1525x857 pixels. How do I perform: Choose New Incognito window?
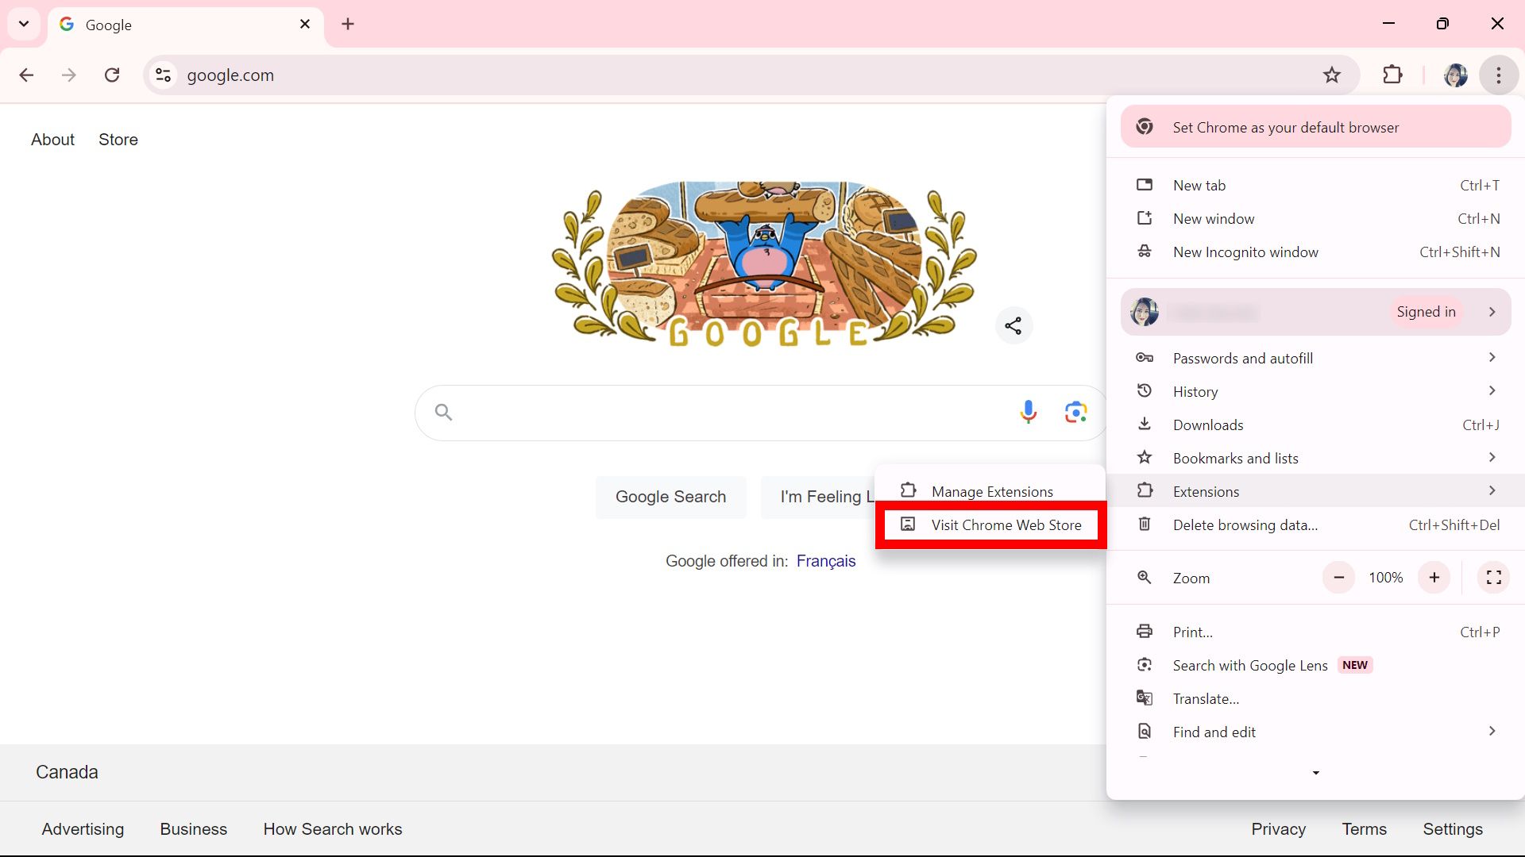(1315, 252)
